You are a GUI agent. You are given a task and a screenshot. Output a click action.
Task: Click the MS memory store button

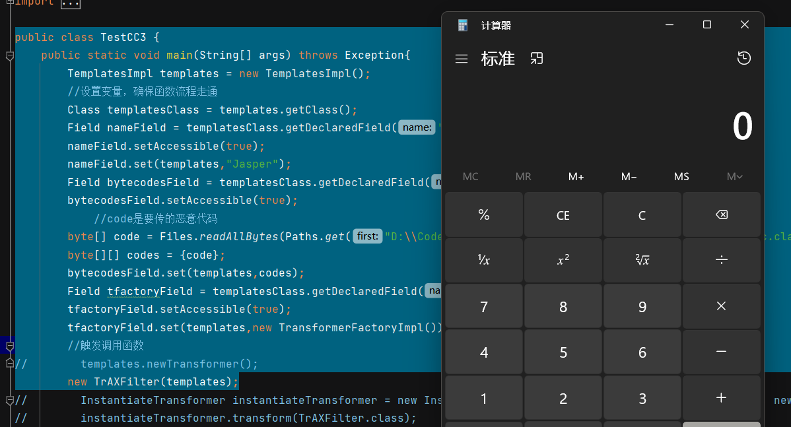coord(681,176)
